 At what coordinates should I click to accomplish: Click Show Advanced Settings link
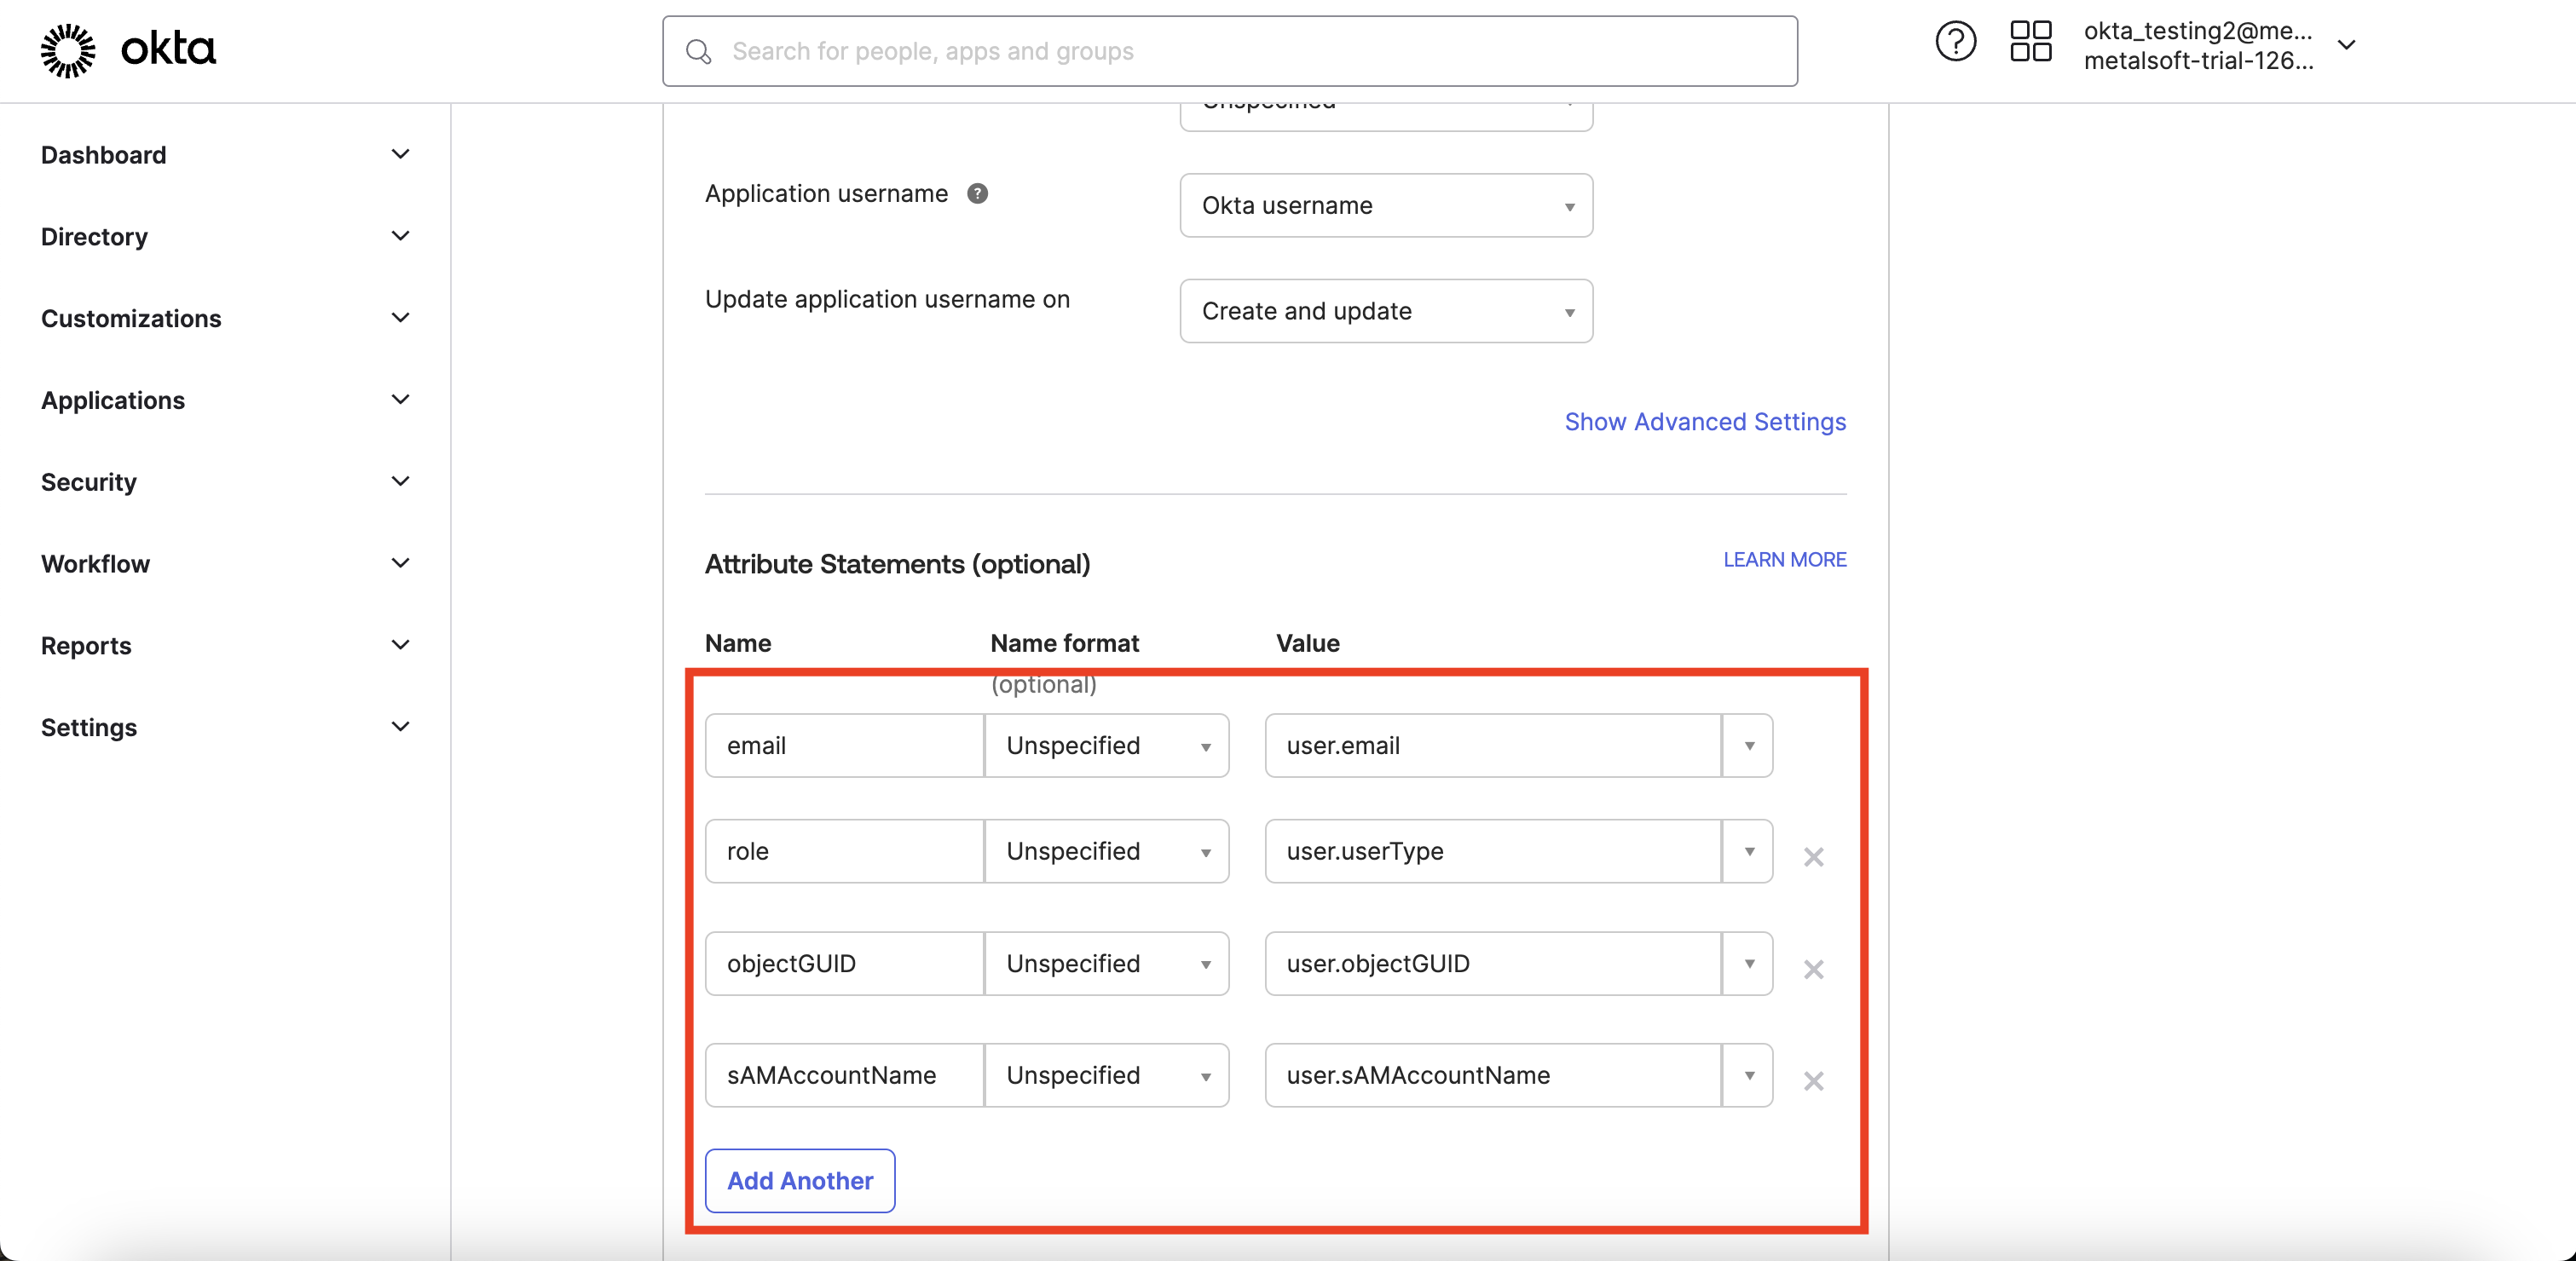click(x=1704, y=422)
